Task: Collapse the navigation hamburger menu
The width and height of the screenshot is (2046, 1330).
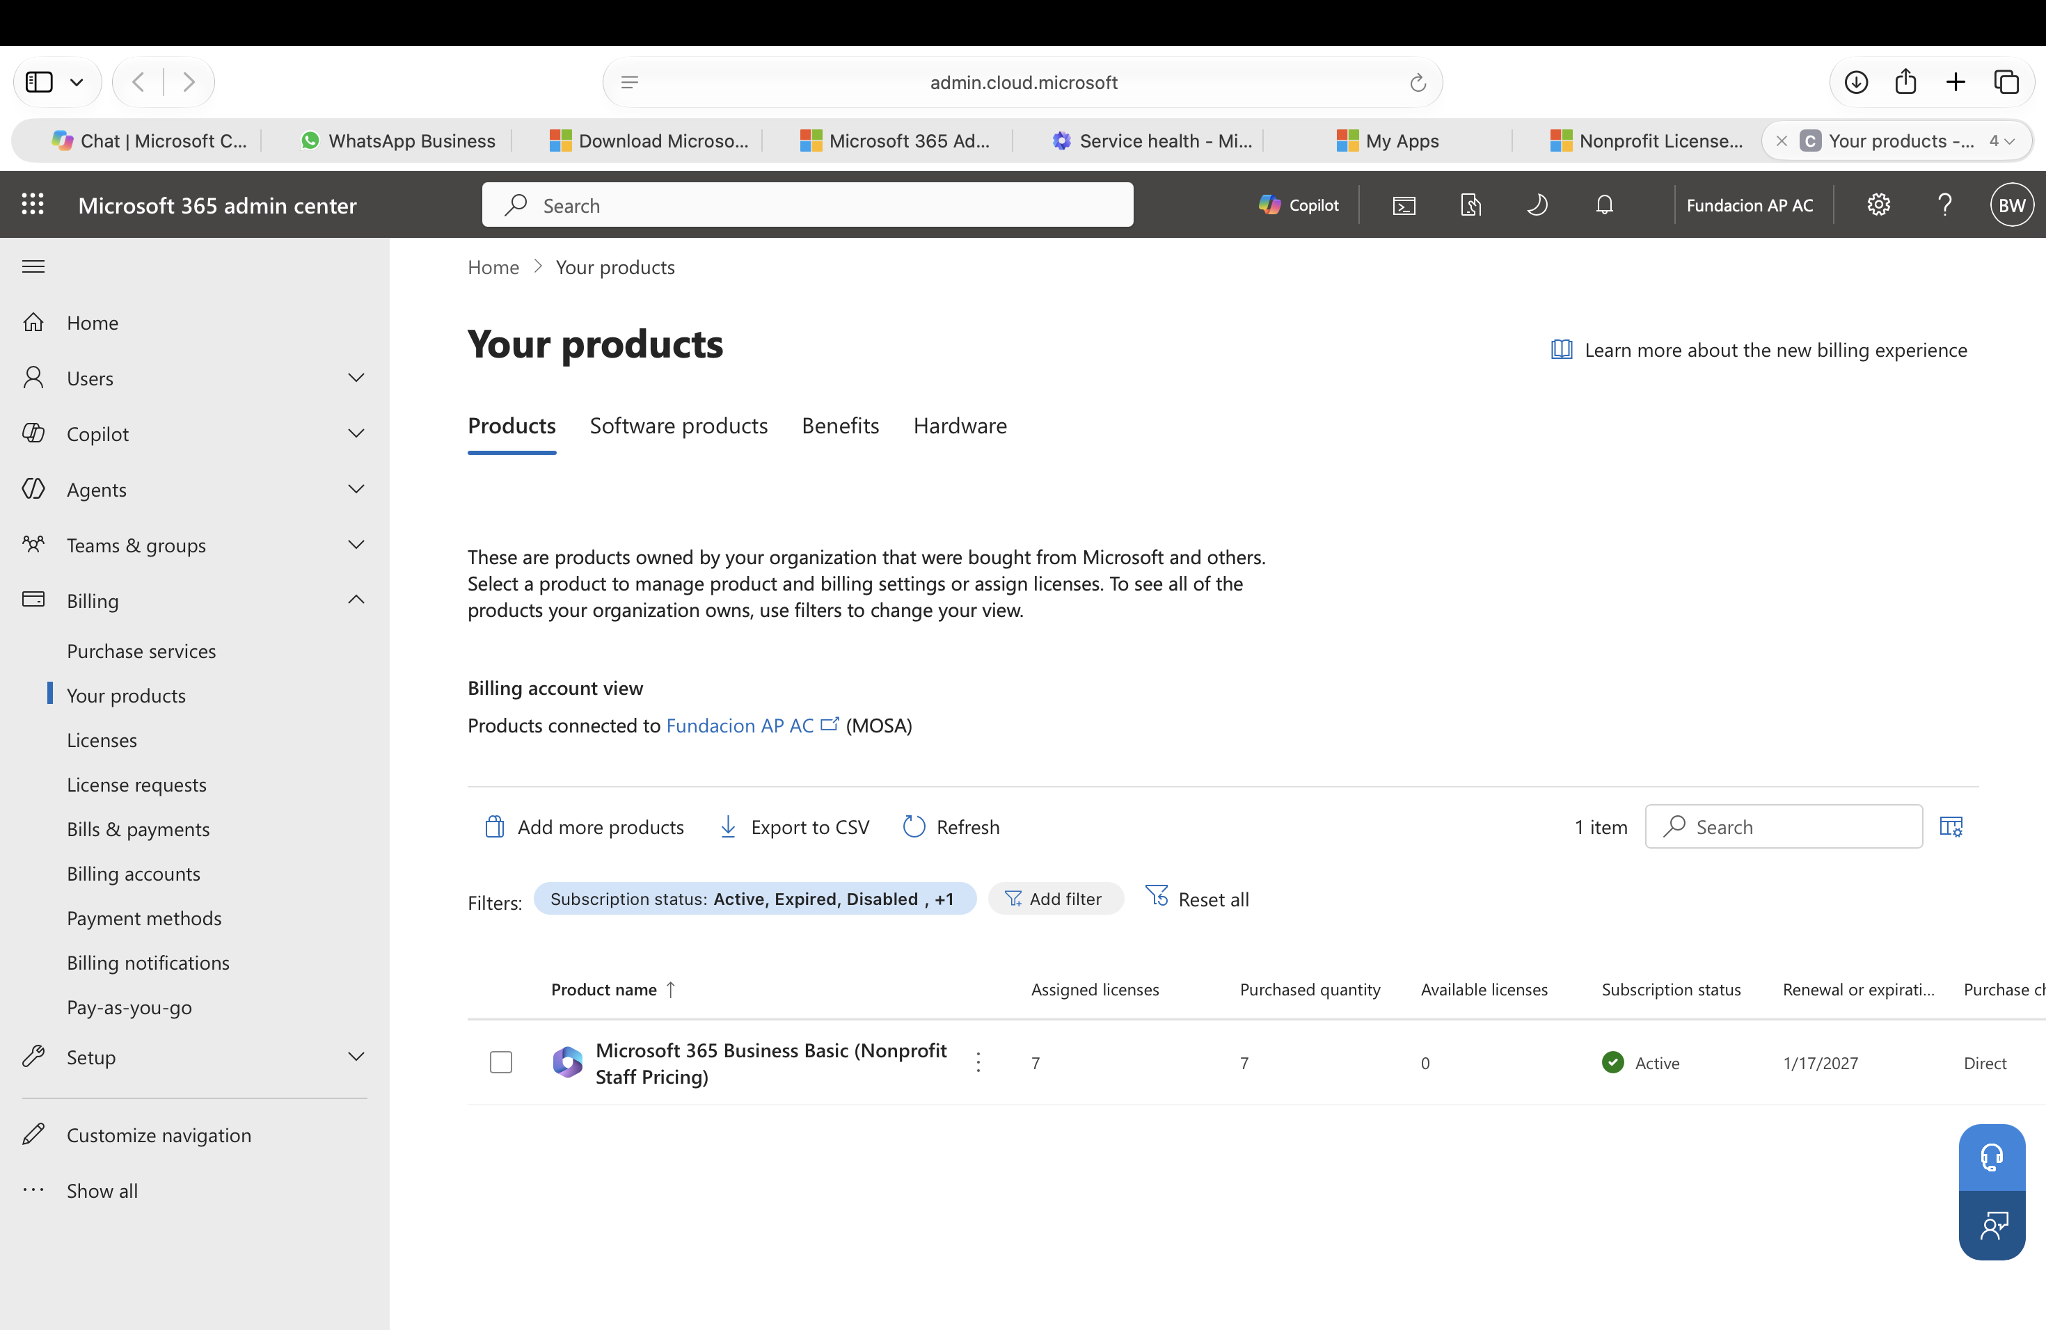Action: [33, 266]
